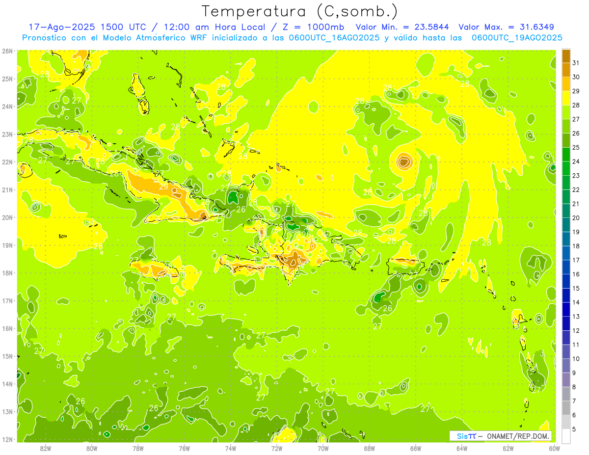Select the light-orange legend band between 29 and 30
Screen dimensions: 589x455
coord(566,84)
